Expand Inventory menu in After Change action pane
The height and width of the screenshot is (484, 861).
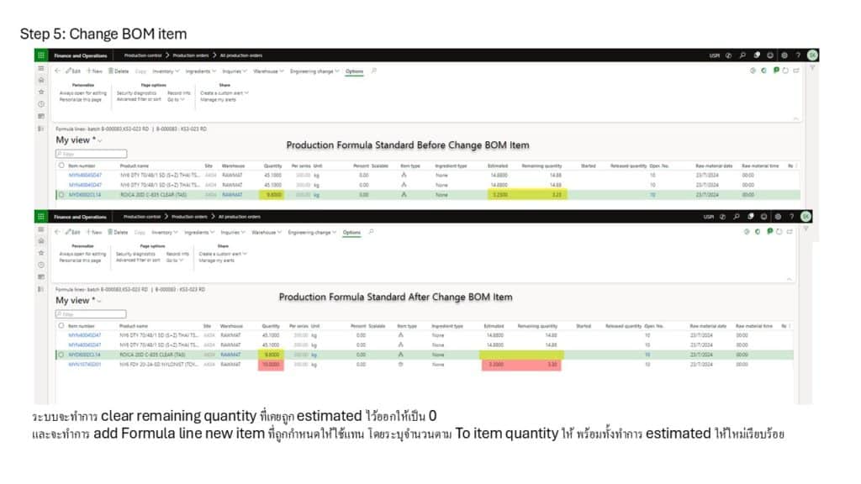pyautogui.click(x=165, y=233)
